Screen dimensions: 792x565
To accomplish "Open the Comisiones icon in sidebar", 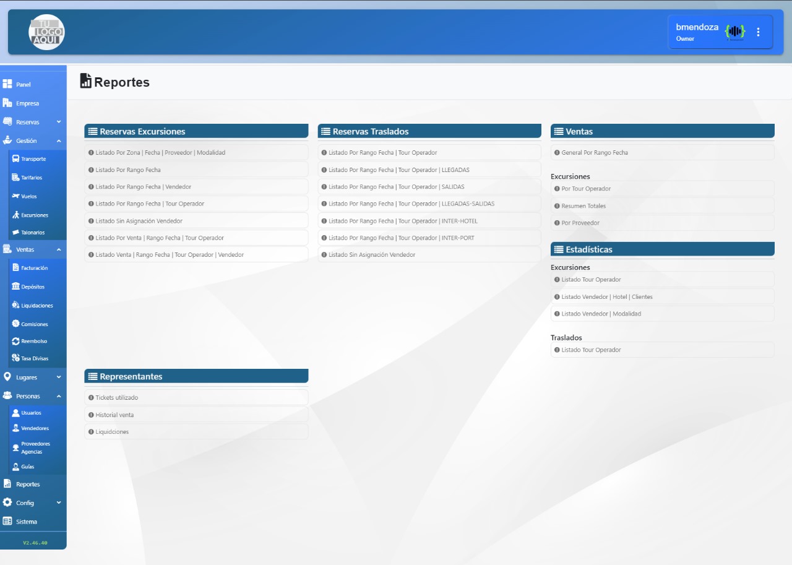I will (15, 324).
